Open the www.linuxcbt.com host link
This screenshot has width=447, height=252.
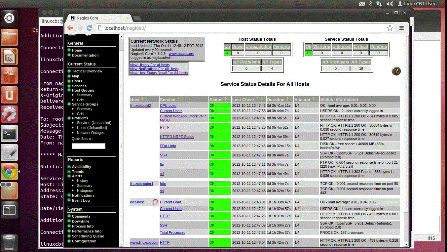tap(144, 242)
